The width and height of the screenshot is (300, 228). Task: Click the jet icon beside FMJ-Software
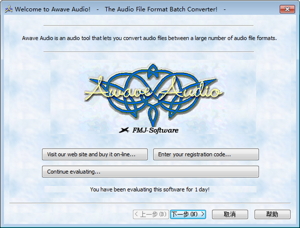pos(123,130)
